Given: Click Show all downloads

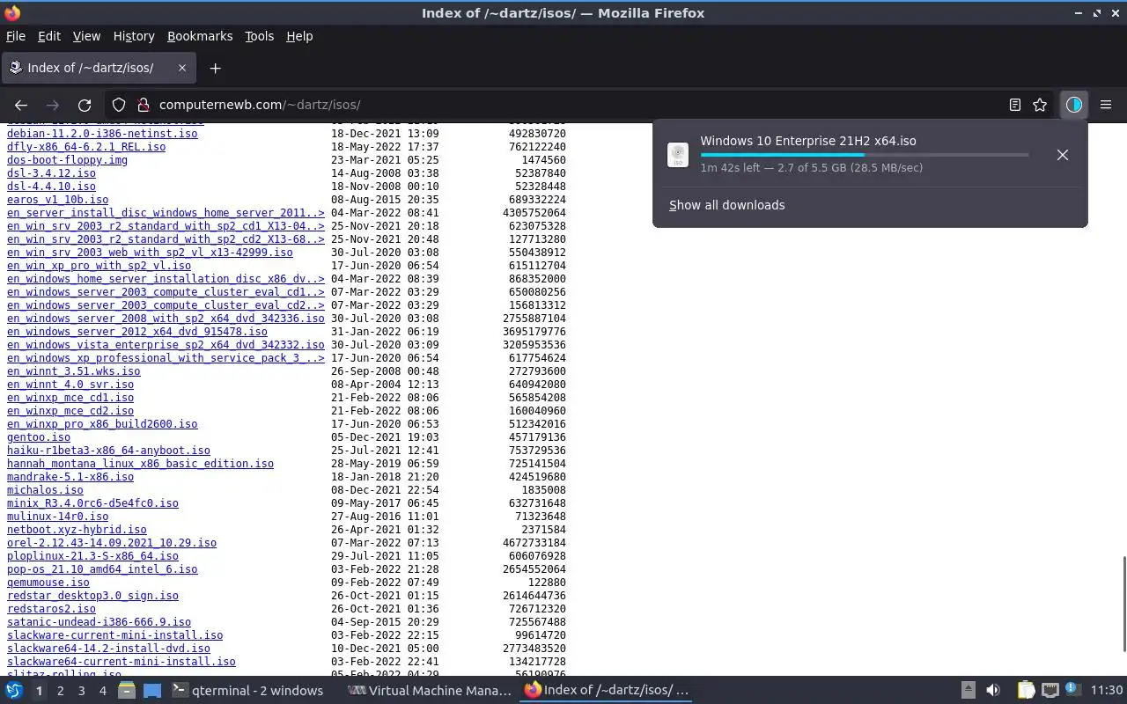Looking at the screenshot, I should click(x=726, y=205).
